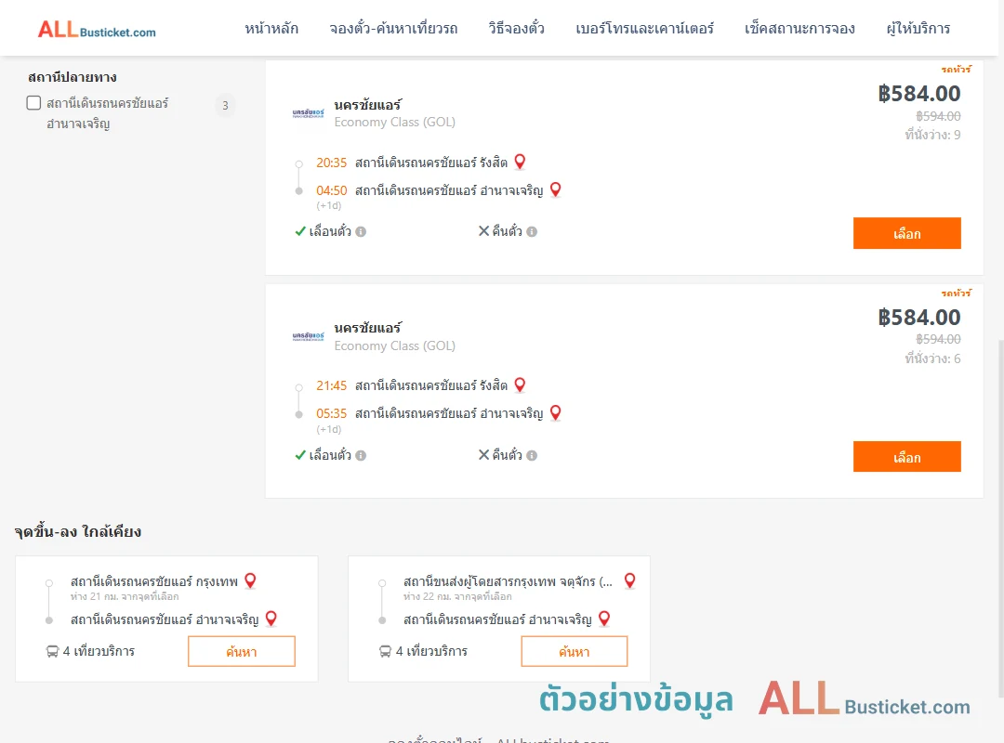Viewport: 1004px width, 743px height.
Task: Click the จุดขึ้น-ลง ใกล้เคียง heading
Action: (78, 531)
